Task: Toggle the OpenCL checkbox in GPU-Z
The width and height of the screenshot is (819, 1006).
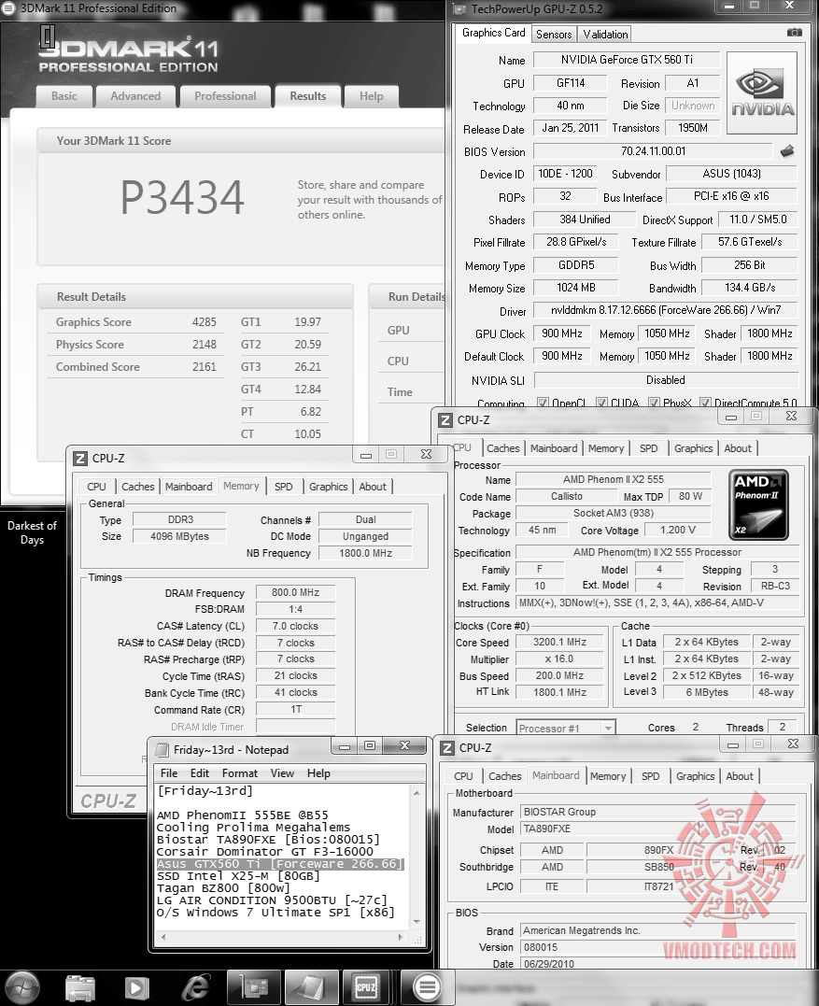Action: click(x=543, y=403)
